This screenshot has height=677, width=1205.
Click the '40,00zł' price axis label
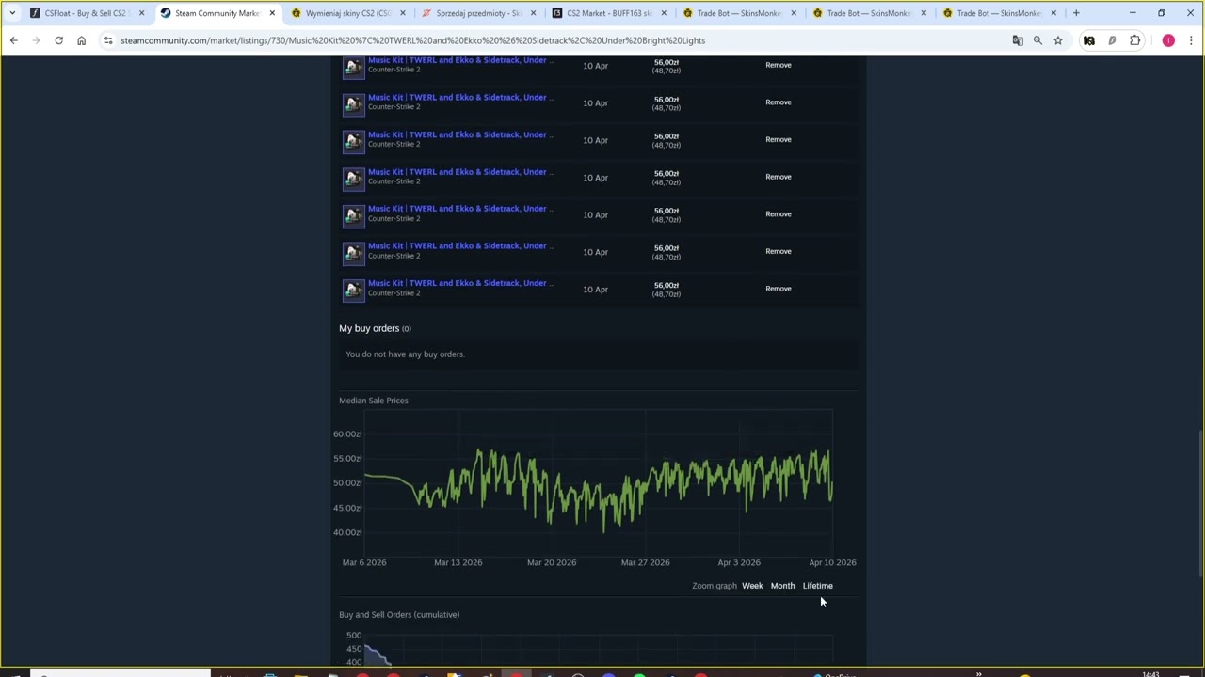pos(347,532)
